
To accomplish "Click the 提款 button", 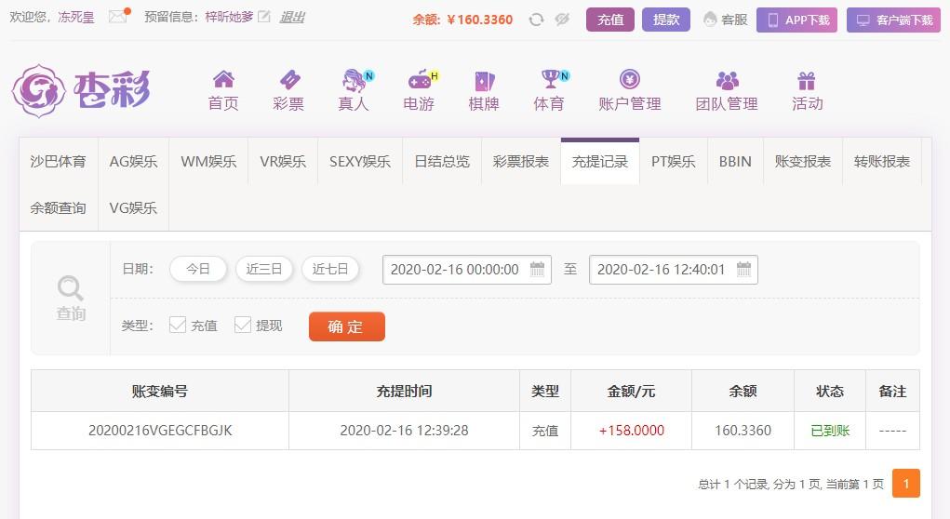I will [x=666, y=20].
